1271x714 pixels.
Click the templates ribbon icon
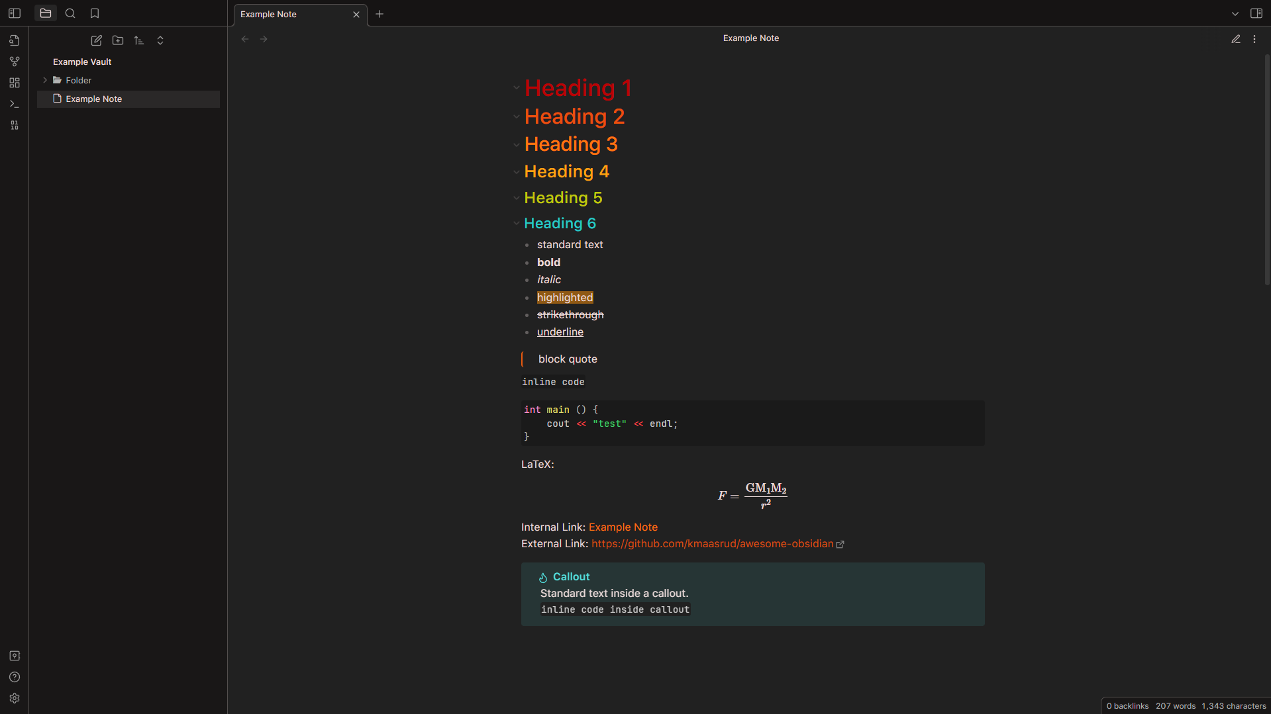[x=15, y=125]
